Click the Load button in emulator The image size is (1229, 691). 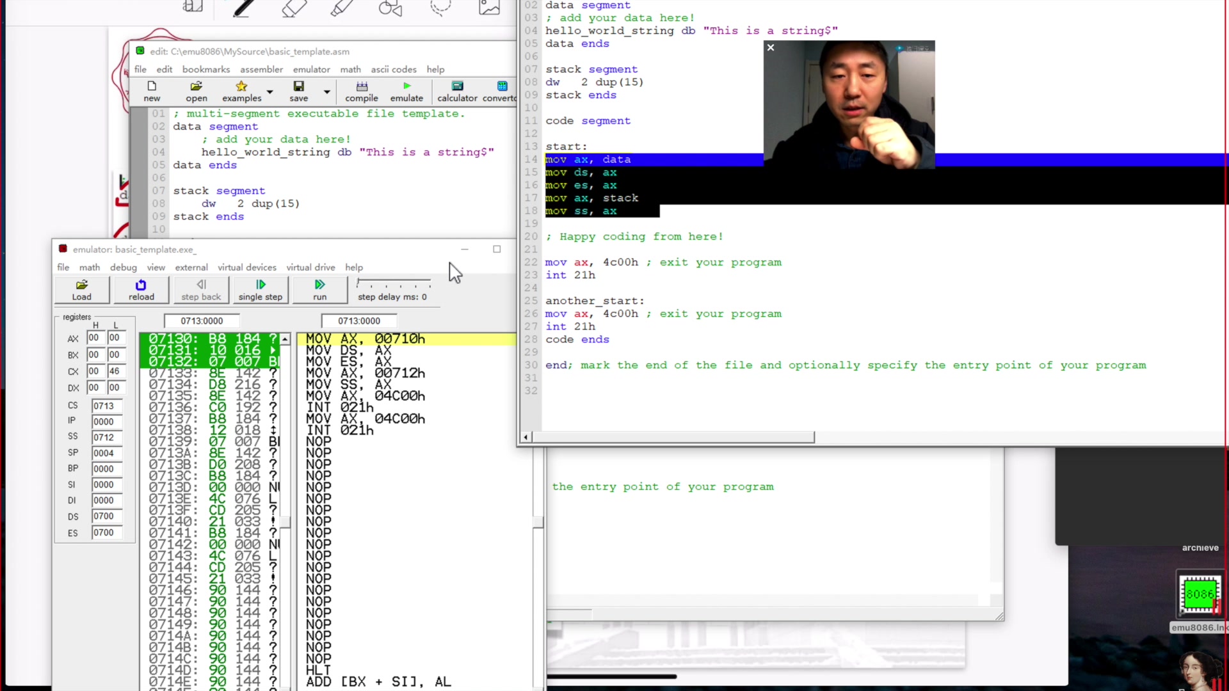click(82, 290)
